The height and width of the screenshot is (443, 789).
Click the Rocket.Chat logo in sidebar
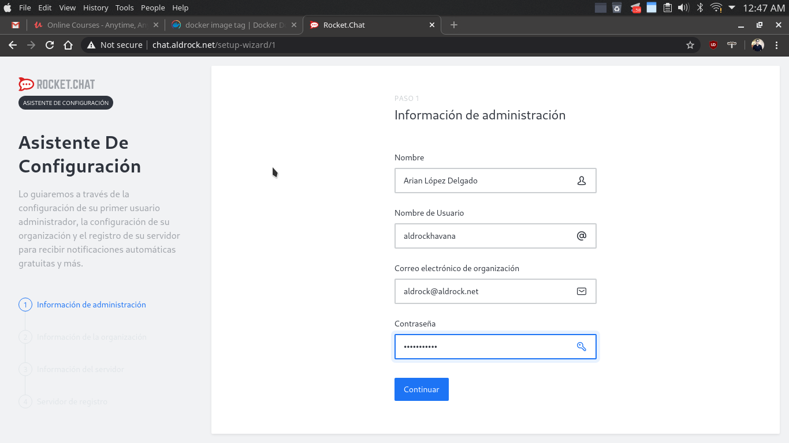point(57,84)
